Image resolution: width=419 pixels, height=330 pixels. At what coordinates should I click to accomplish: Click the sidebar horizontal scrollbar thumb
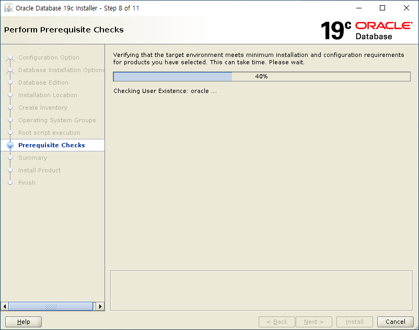pos(51,307)
